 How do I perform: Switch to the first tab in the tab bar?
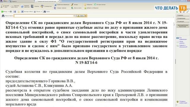point(22,1)
